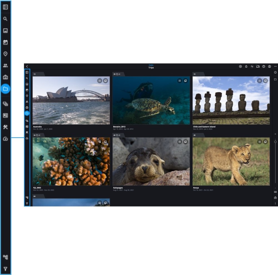Open the info panel icon on the right edge
The width and height of the screenshot is (278, 275).
click(275, 72)
